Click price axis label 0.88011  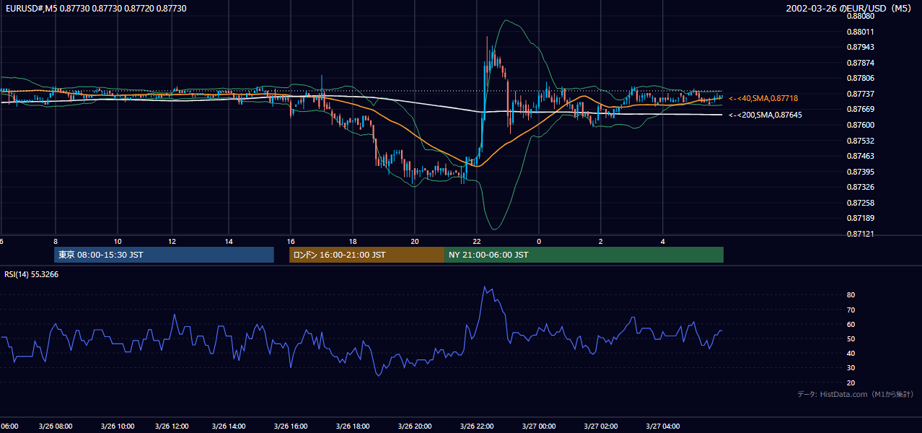(x=861, y=32)
